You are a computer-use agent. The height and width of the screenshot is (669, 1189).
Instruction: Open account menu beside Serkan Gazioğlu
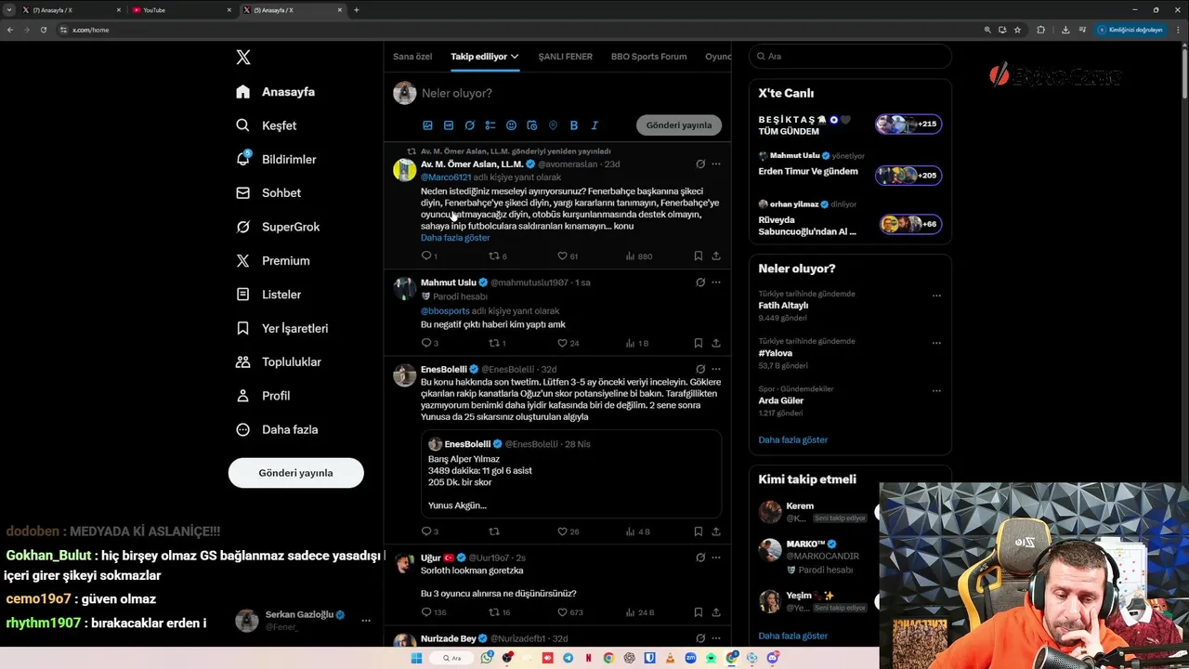(366, 621)
